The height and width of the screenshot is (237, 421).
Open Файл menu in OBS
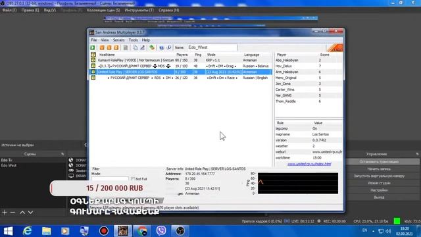[9, 11]
